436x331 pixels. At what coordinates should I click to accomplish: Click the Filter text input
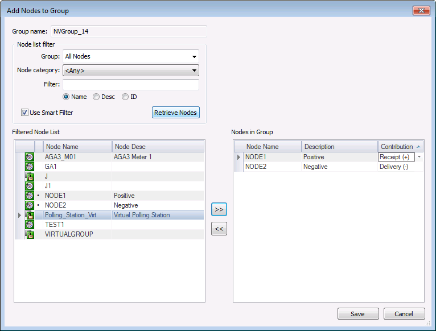point(131,85)
